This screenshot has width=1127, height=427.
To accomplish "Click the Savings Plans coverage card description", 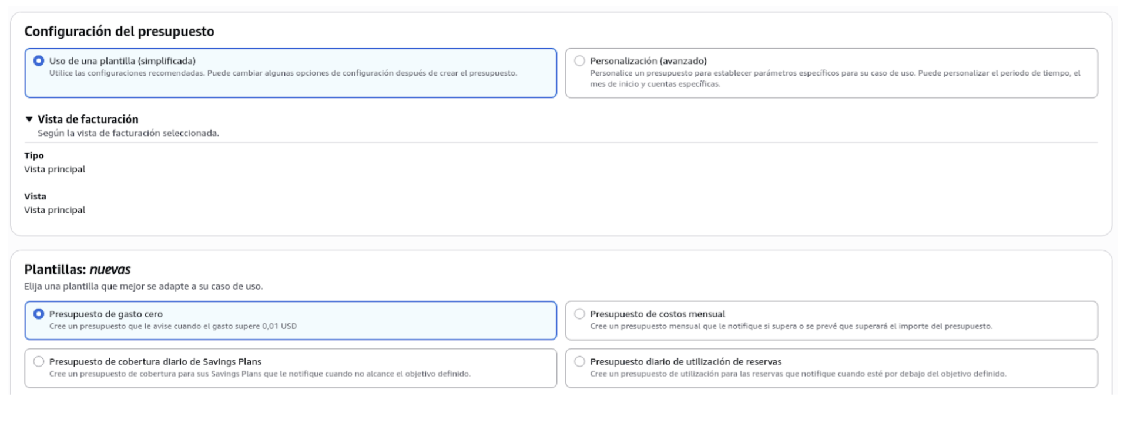I will [x=260, y=374].
